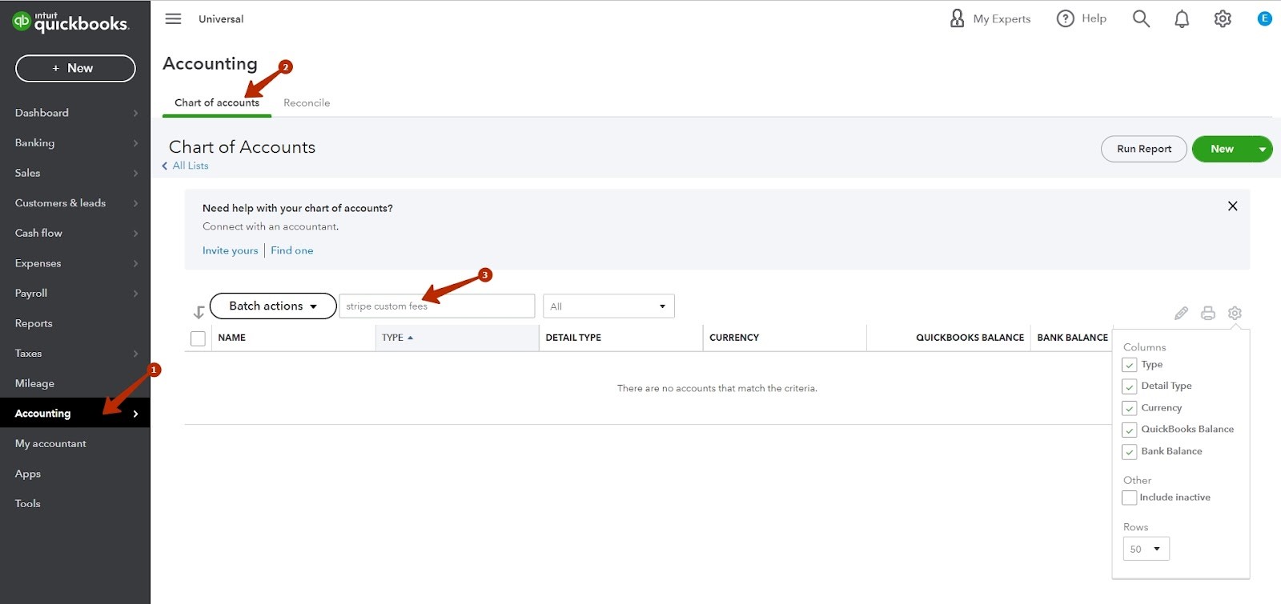Viewport: 1281px width, 604px height.
Task: Tick the select-all accounts checkbox
Action: pyautogui.click(x=198, y=338)
